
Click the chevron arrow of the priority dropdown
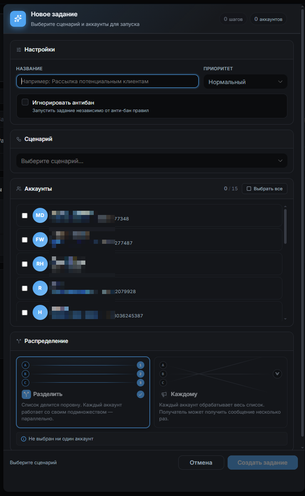[x=280, y=82]
